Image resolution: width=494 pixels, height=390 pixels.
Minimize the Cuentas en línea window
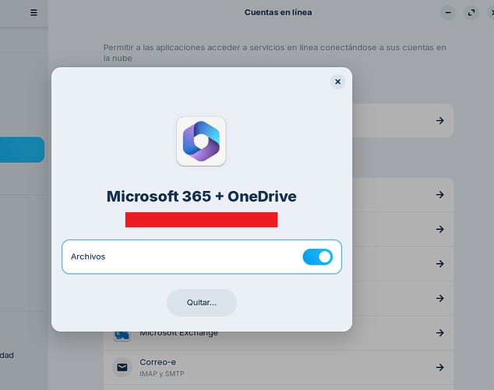pos(448,12)
